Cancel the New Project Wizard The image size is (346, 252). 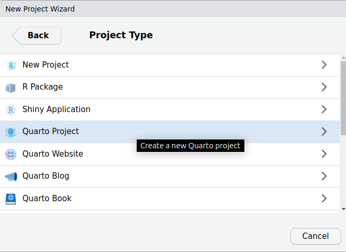[x=316, y=236]
